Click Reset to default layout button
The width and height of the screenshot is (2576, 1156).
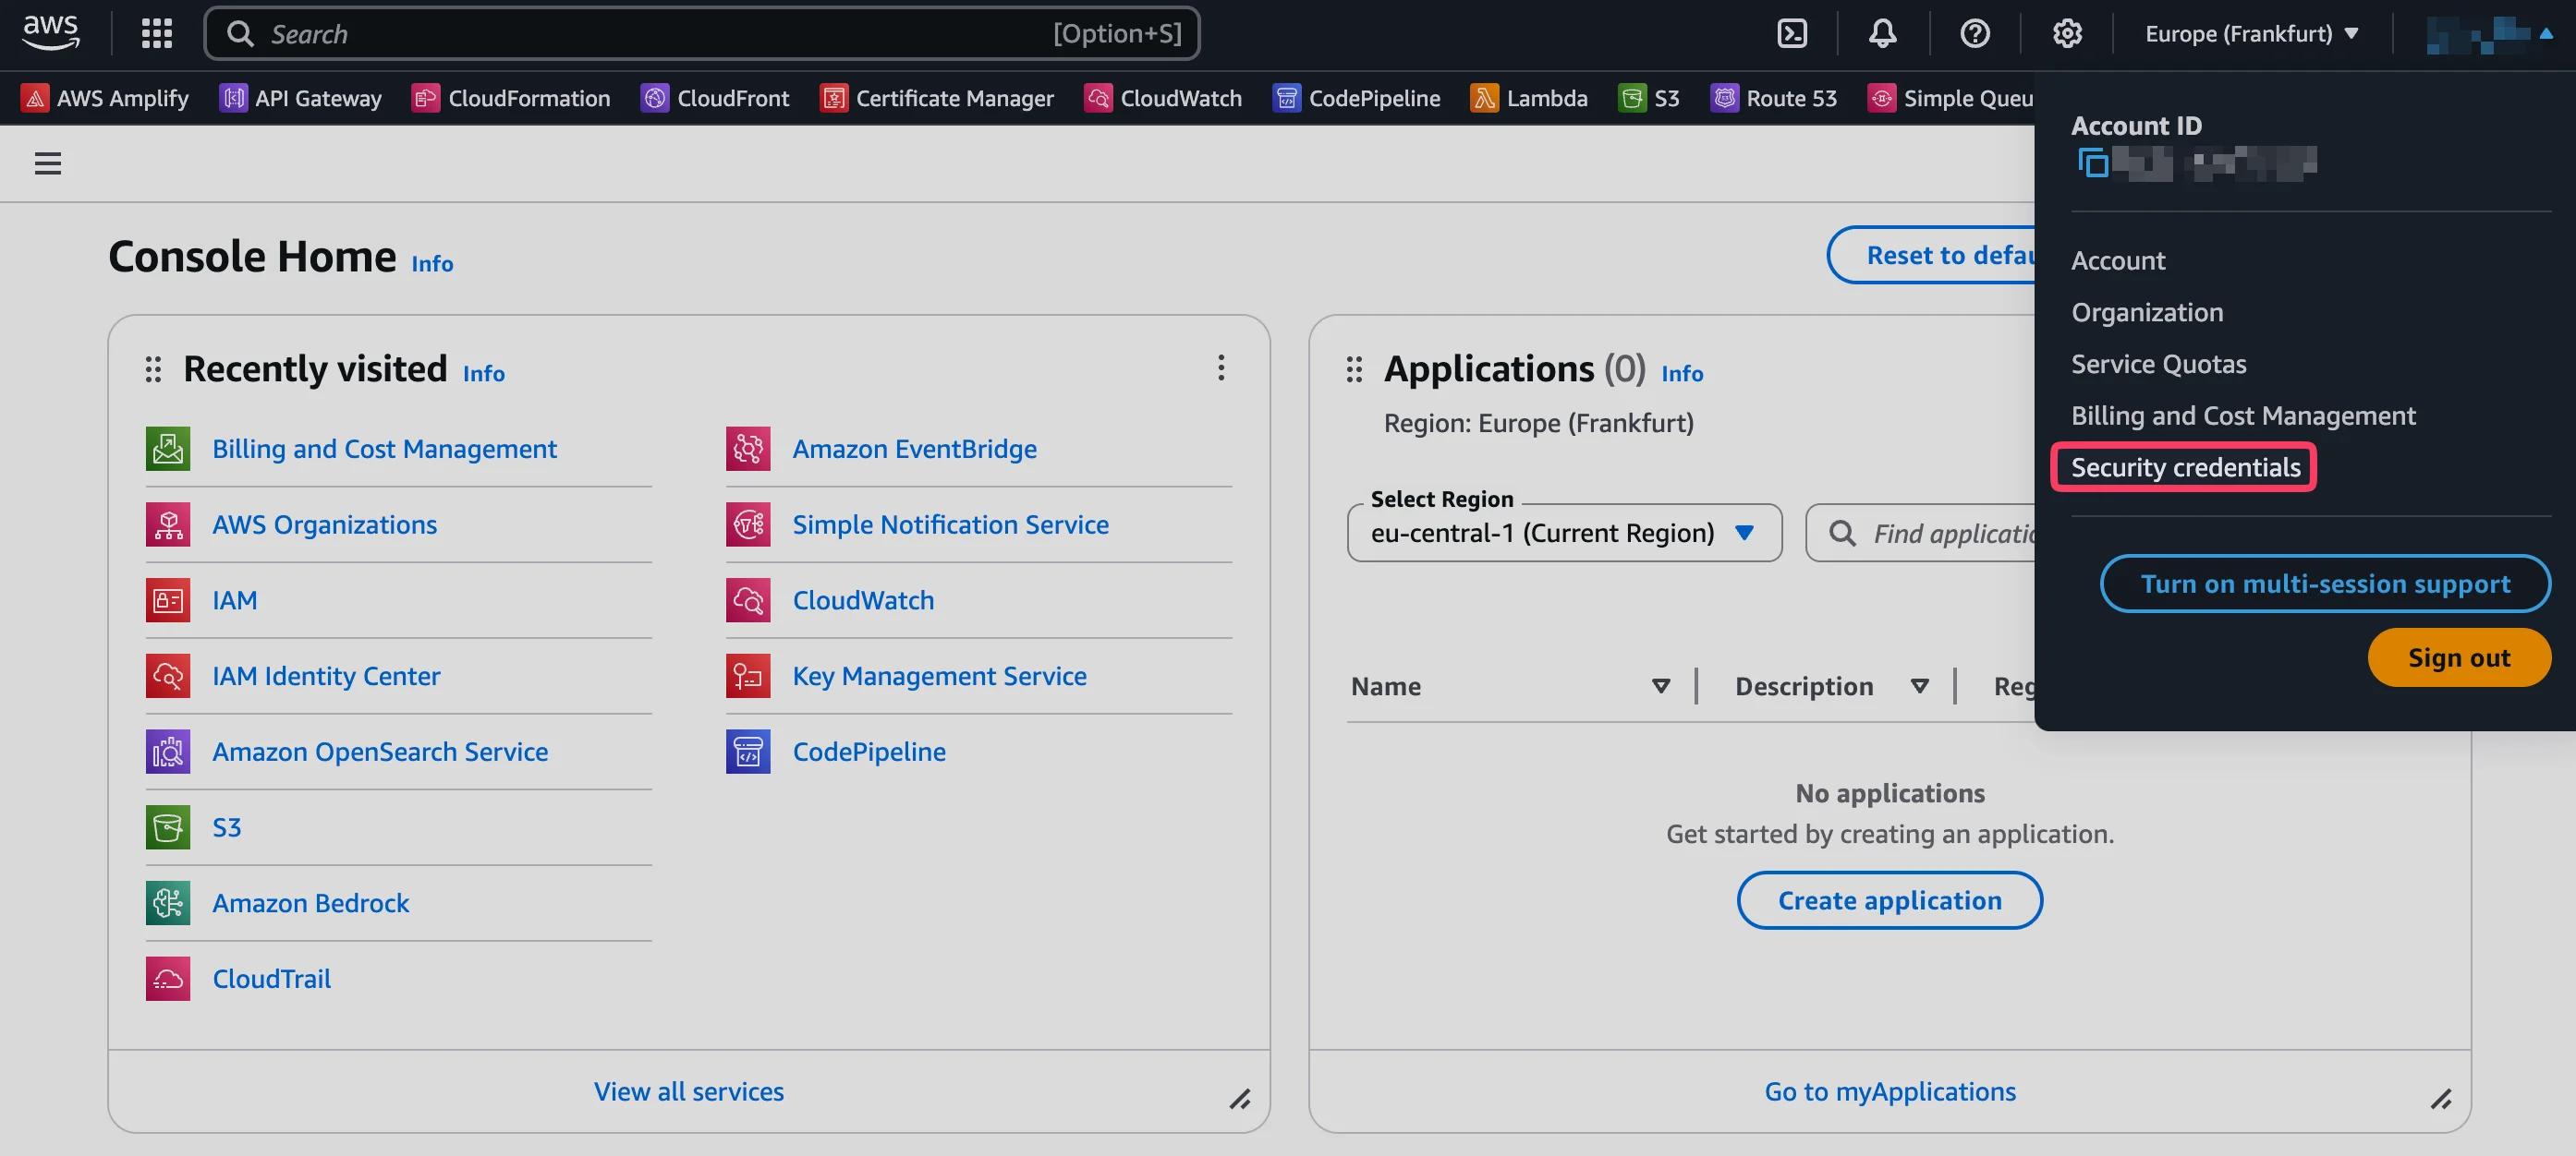(1932, 255)
